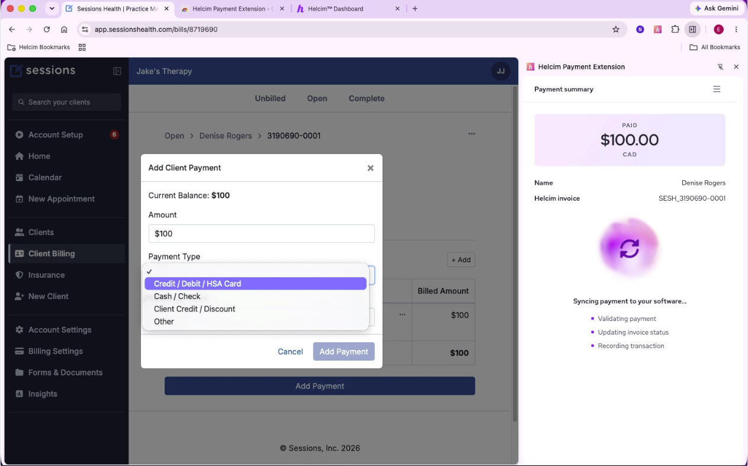The image size is (748, 466).
Task: Toggle the browser side panel icon
Action: 692,29
